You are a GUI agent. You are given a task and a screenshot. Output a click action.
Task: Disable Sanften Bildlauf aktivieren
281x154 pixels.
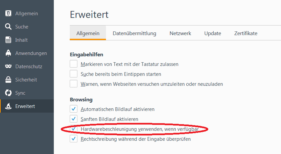point(73,119)
